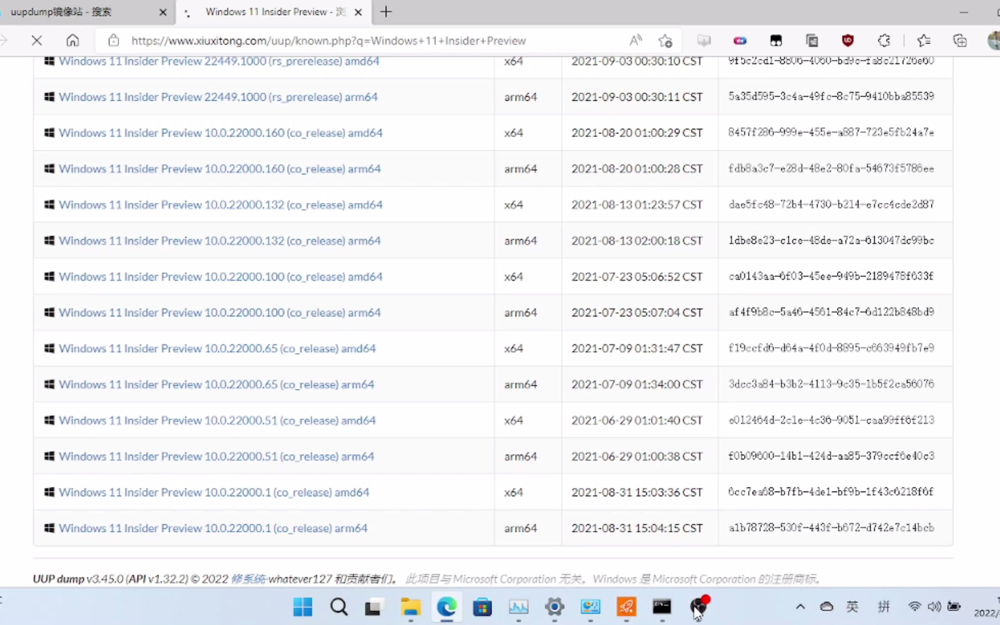The image size is (1000, 625).
Task: Open build 10.0.22000.100 amd64
Action: 220,277
